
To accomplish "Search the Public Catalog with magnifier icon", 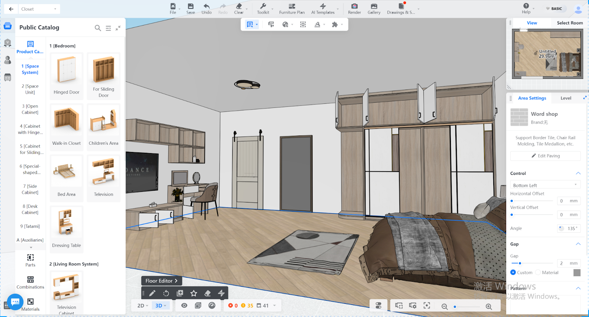I will tap(98, 28).
